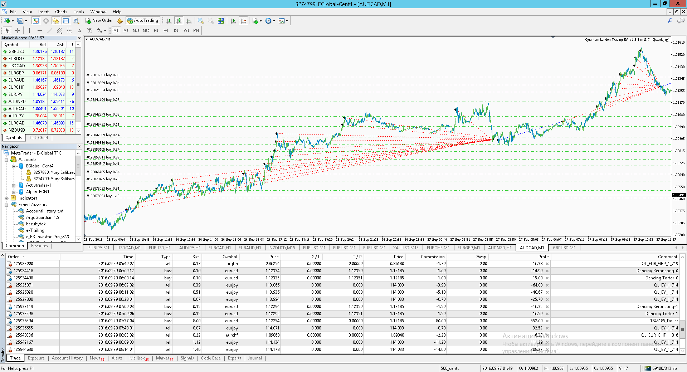Select the crosshair tool

[17, 31]
